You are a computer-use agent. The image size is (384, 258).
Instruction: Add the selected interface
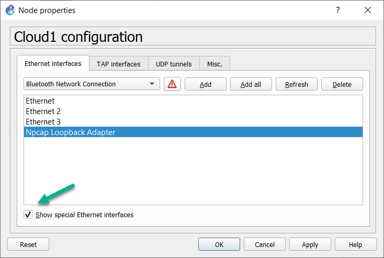click(205, 84)
